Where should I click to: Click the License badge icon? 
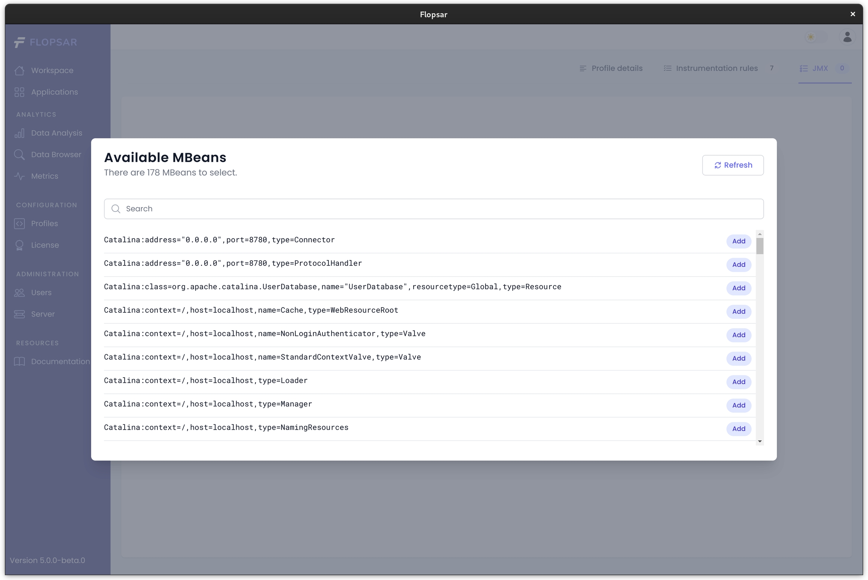[x=19, y=245]
